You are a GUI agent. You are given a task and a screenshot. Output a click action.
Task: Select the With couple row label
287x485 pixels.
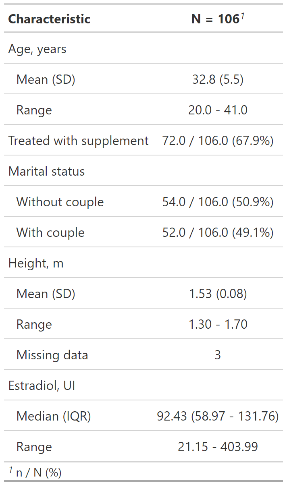50,233
